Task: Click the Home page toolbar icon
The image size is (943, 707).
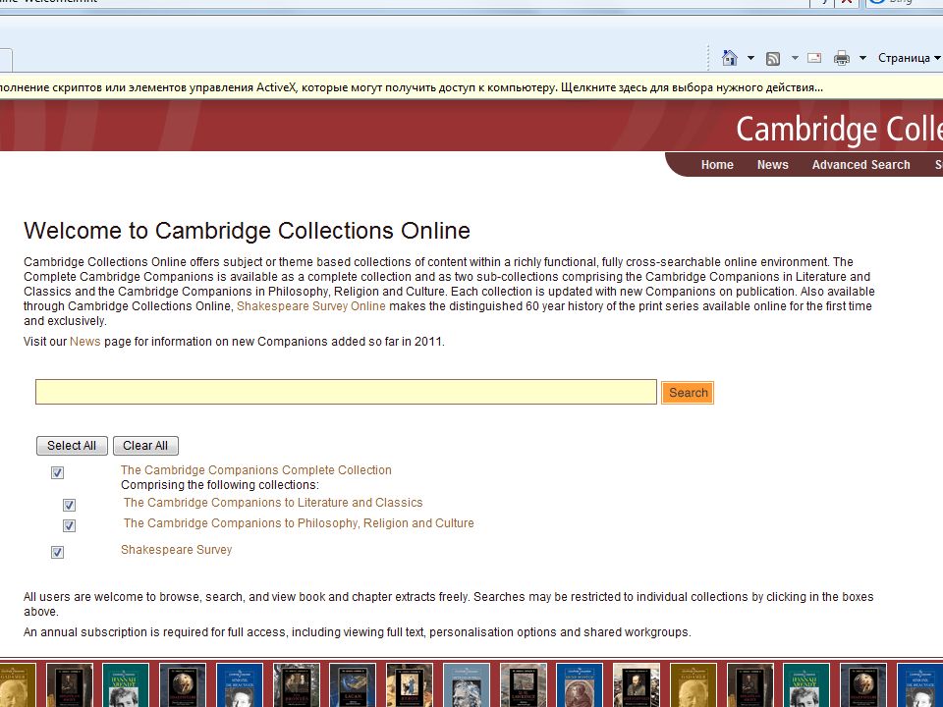Action: (730, 58)
